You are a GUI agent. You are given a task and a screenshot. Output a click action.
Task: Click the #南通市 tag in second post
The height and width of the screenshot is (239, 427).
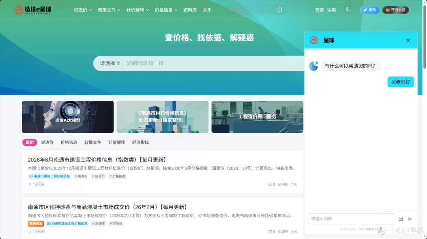[x=98, y=224]
